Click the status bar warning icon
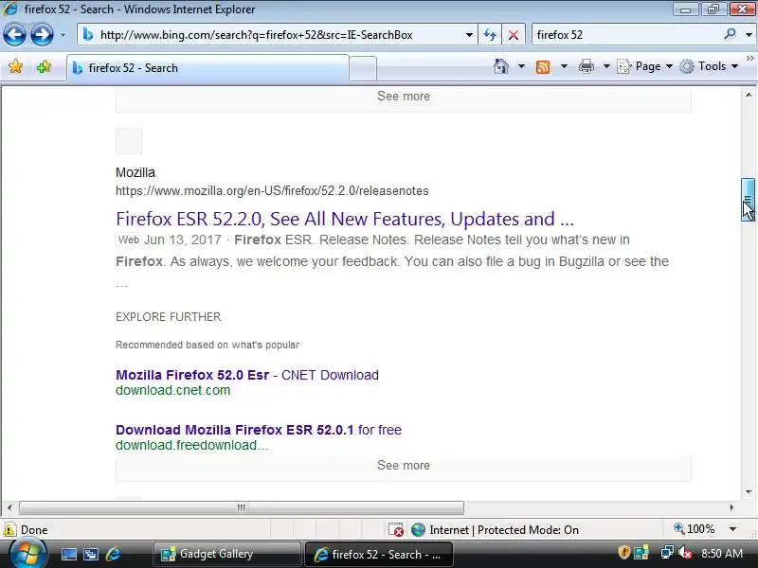The image size is (758, 568). (x=9, y=530)
